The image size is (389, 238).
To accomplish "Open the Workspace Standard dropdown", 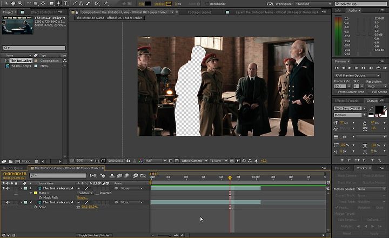I will point(313,4).
